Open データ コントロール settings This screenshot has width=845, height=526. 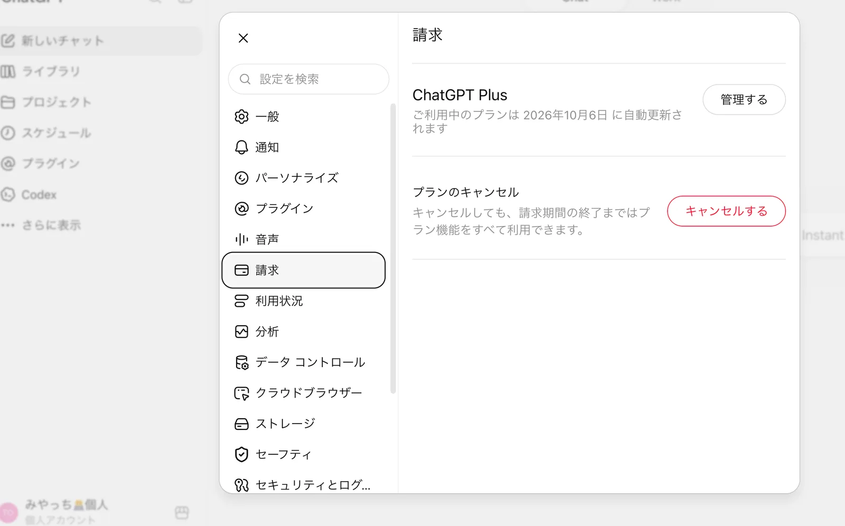coord(304,362)
